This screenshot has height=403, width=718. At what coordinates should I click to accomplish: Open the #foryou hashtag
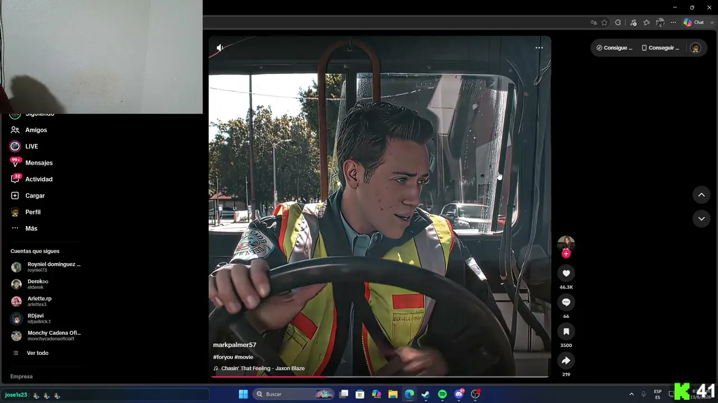pos(223,357)
